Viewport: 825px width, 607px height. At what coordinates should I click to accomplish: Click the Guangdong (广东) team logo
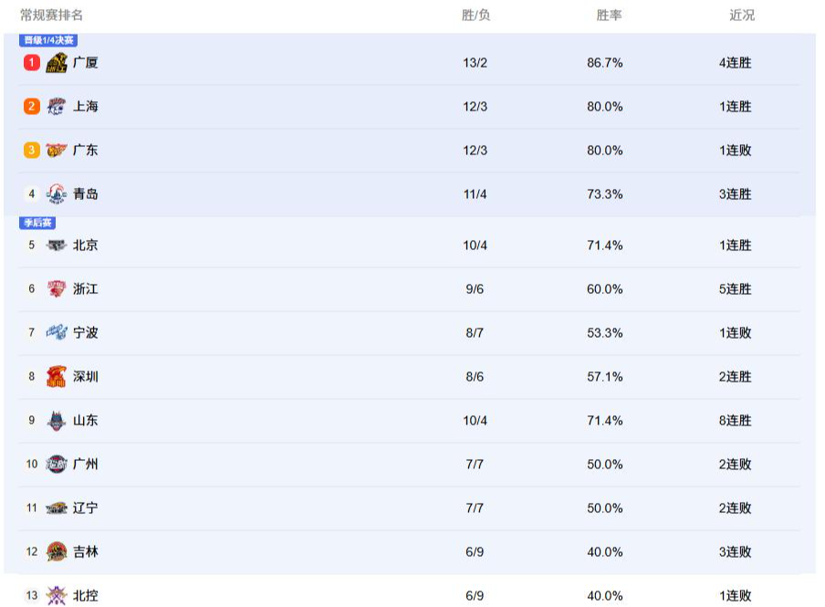(x=57, y=151)
